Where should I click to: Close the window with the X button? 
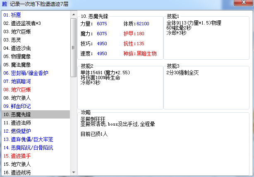click(x=244, y=2)
